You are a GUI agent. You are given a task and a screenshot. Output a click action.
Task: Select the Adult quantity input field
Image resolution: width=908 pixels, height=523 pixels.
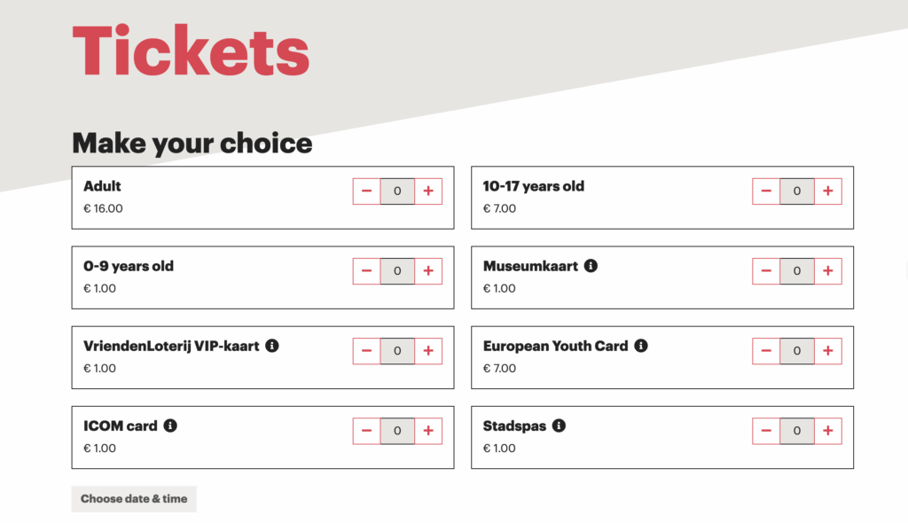point(397,191)
